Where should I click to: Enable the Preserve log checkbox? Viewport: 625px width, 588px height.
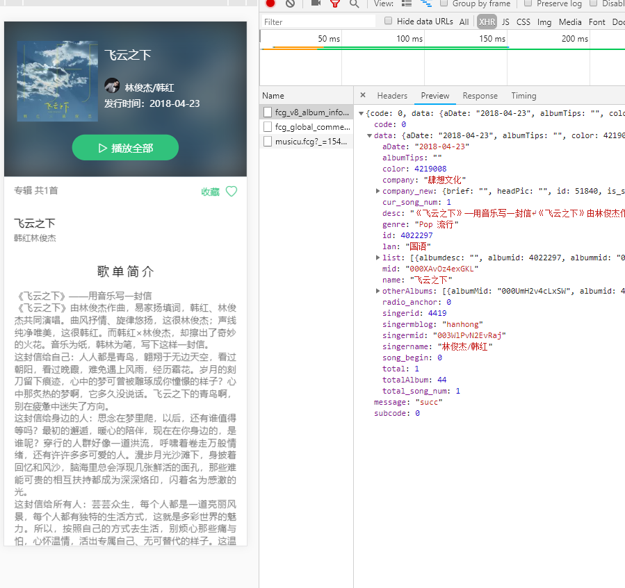coord(528,3)
